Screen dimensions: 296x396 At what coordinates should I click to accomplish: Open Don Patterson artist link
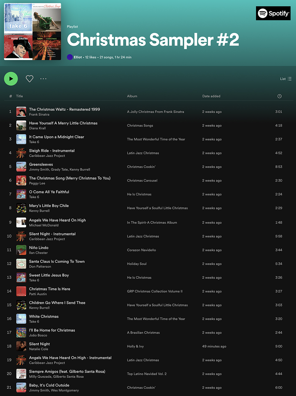coord(40,266)
